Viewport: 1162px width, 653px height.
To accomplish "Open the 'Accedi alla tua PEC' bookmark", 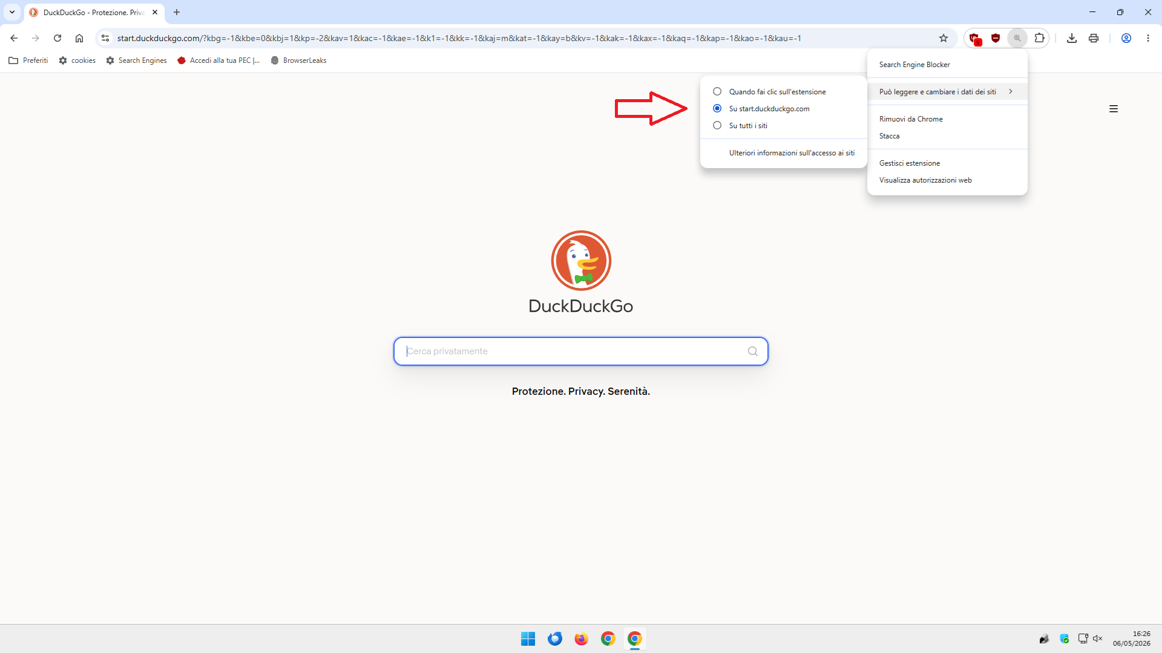I will (x=219, y=60).
